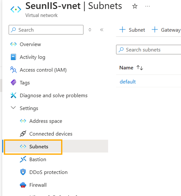Click the Connected devices plug icon
Viewport: 181px width, 196px height.
[23, 134]
